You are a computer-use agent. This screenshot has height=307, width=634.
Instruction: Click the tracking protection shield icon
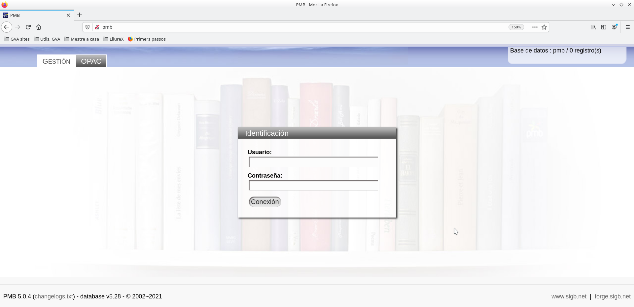88,27
